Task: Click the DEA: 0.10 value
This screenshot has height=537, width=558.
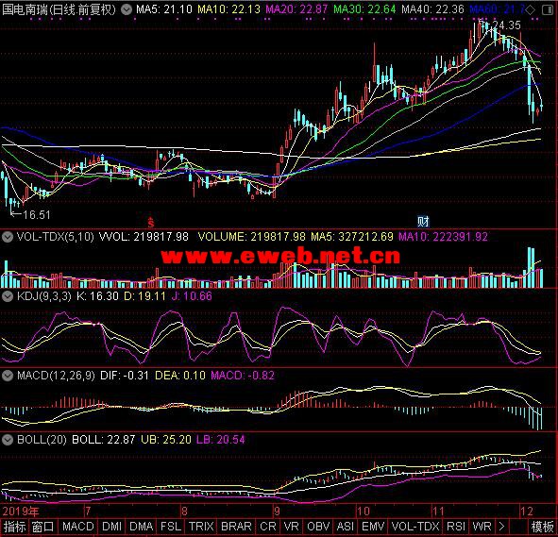Action: point(180,376)
